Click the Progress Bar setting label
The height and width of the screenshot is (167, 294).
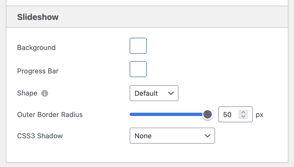pyautogui.click(x=37, y=71)
